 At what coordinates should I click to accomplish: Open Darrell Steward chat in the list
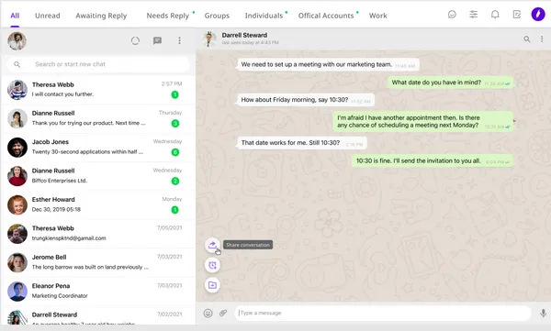pos(98,316)
